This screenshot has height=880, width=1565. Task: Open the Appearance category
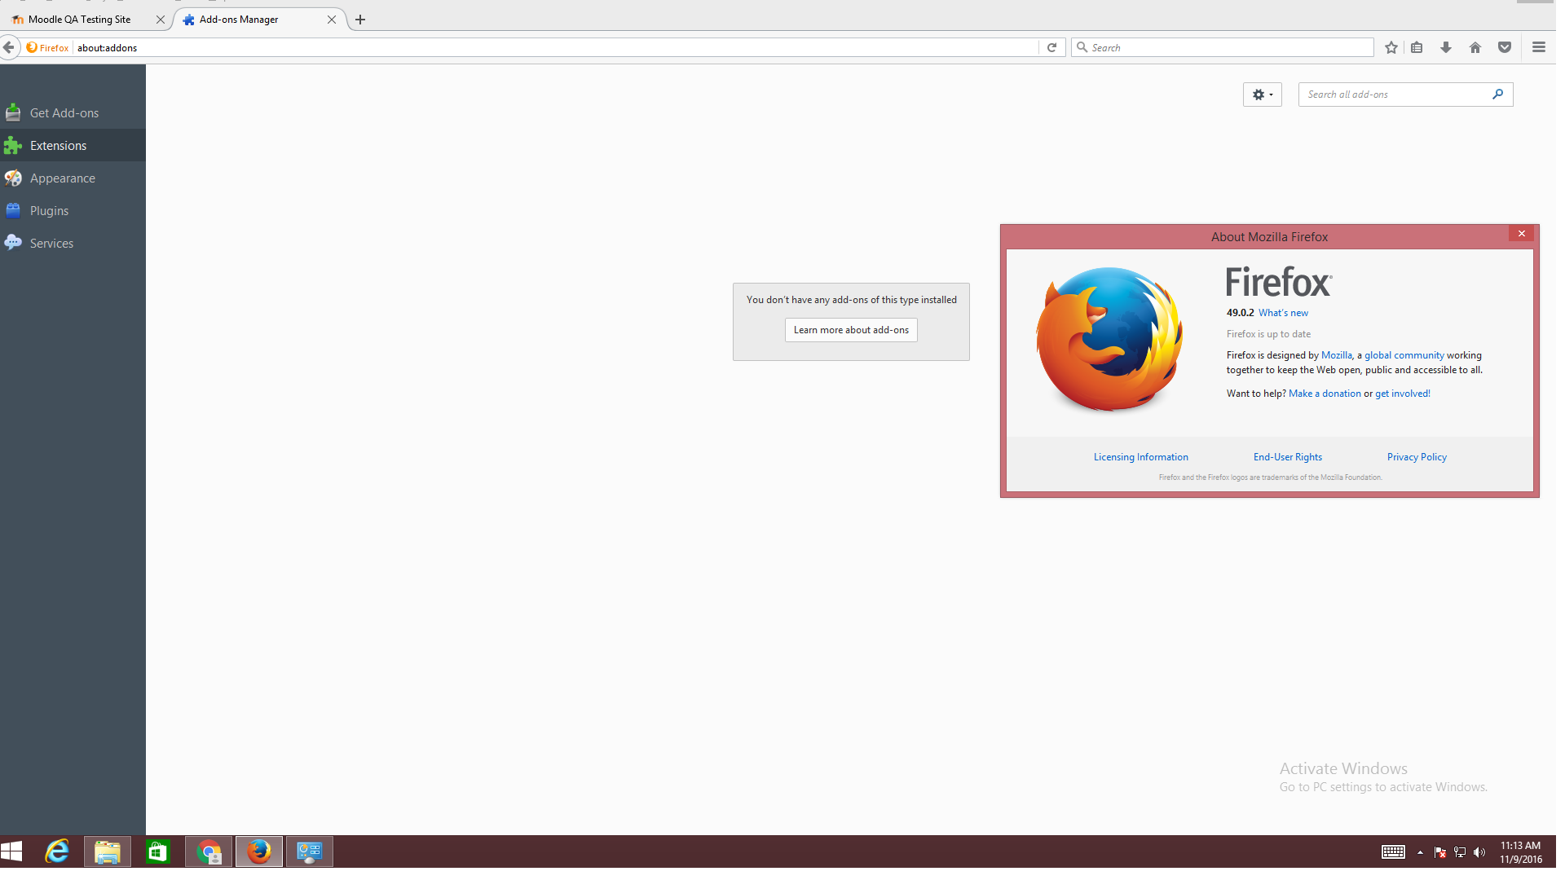73,178
